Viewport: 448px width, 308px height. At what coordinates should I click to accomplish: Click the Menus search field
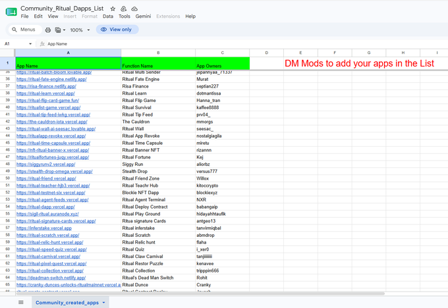(x=25, y=30)
